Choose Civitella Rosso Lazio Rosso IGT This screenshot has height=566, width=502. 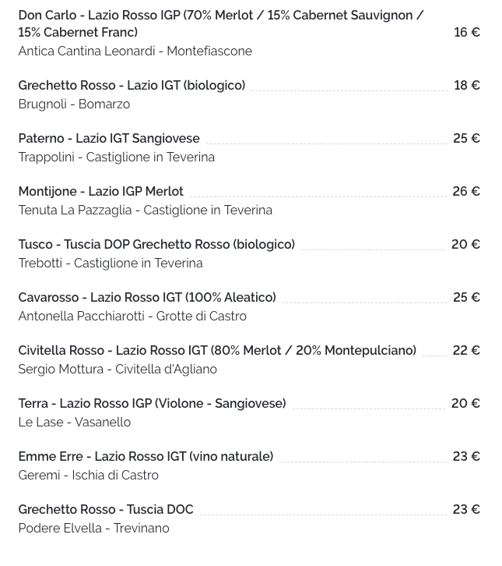click(x=217, y=351)
